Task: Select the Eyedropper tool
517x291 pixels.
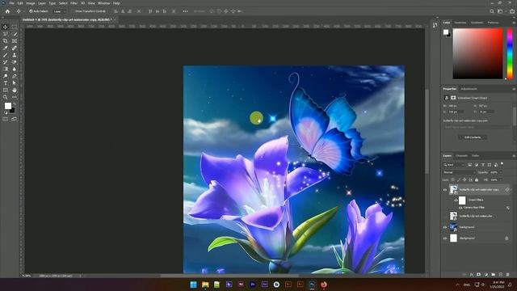Action: click(6, 48)
